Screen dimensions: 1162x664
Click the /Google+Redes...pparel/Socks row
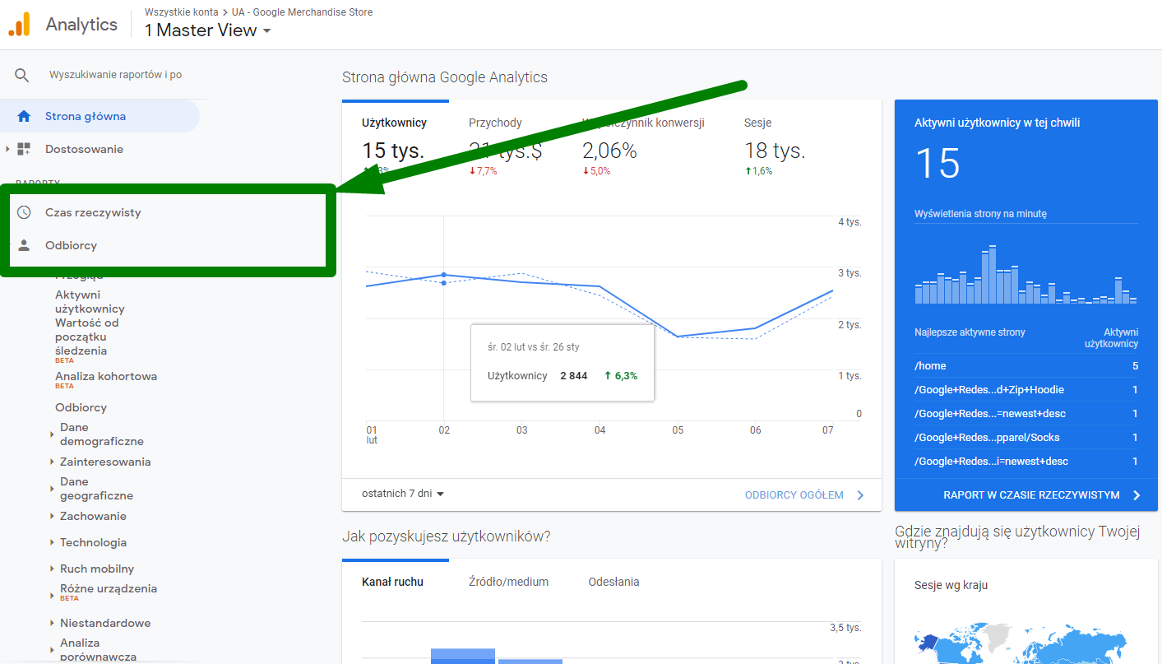point(1026,438)
